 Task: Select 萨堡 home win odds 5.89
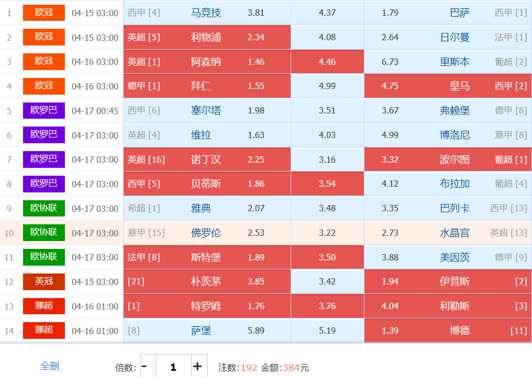tap(207, 330)
